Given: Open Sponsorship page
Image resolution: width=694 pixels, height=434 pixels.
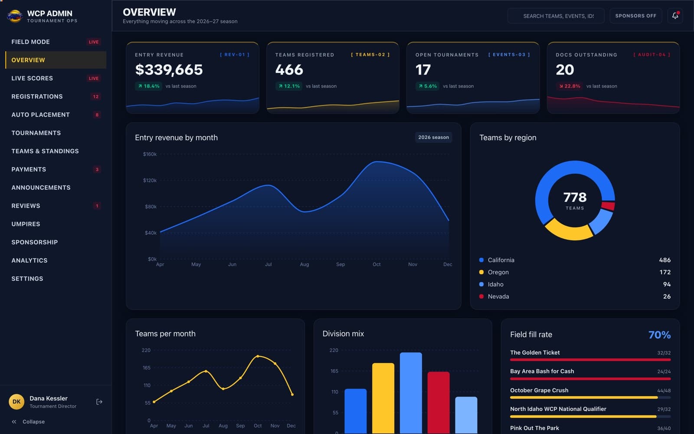Looking at the screenshot, I should pos(56,242).
